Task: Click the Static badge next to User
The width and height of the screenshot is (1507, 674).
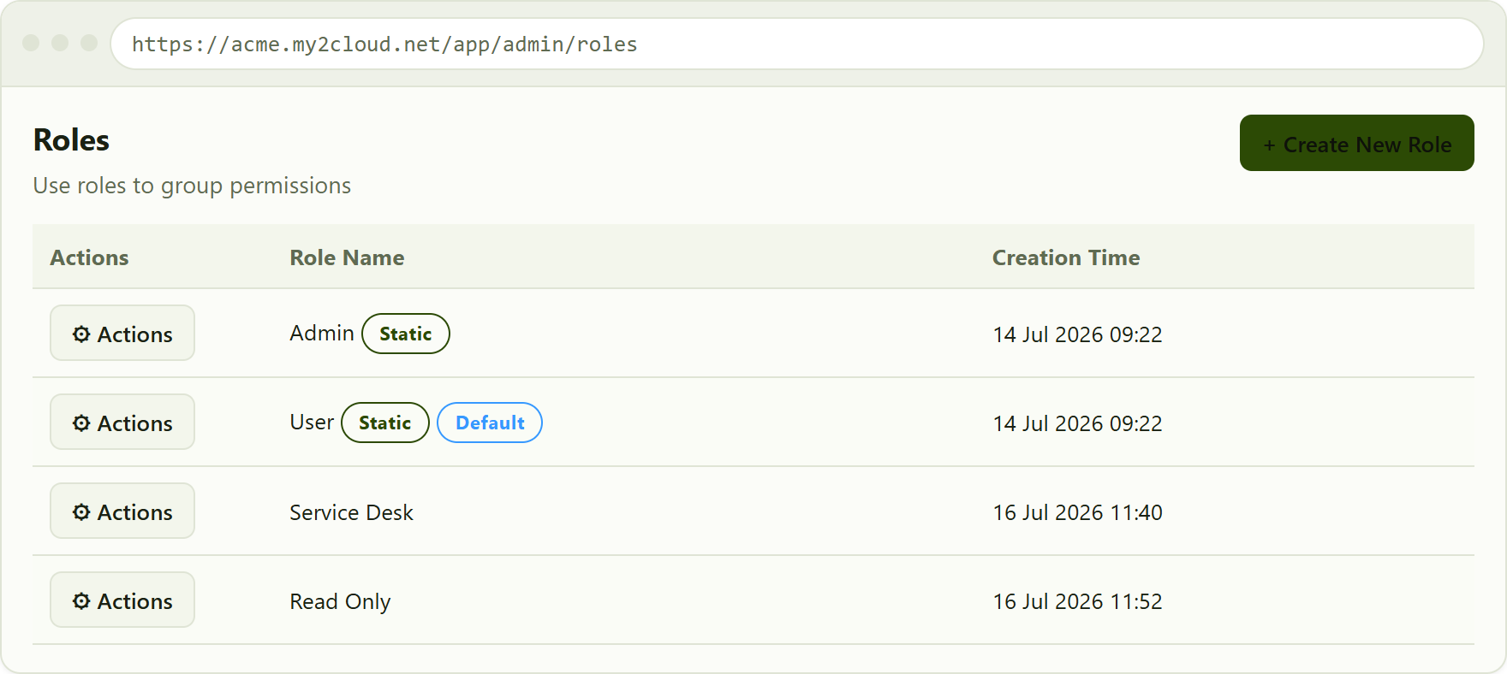Action: click(385, 423)
